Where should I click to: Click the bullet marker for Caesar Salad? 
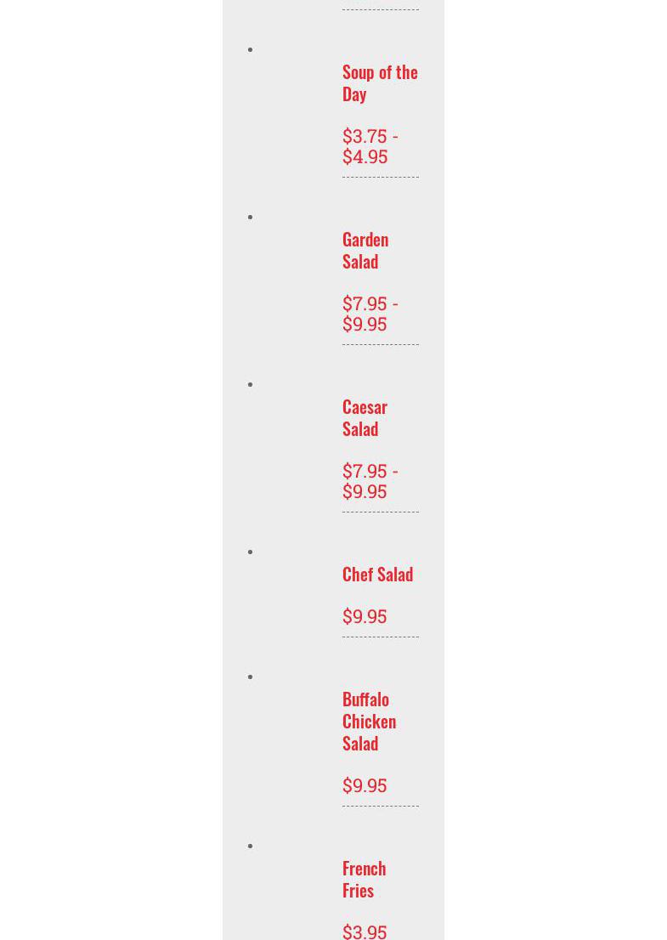tap(251, 384)
